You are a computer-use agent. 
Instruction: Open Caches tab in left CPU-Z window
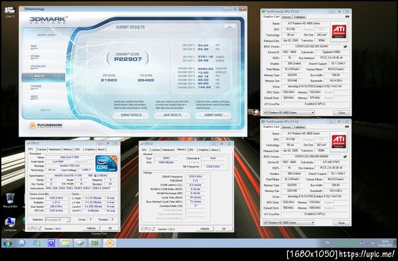click(x=42, y=150)
